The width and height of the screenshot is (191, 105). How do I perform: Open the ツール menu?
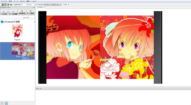tap(16, 1)
